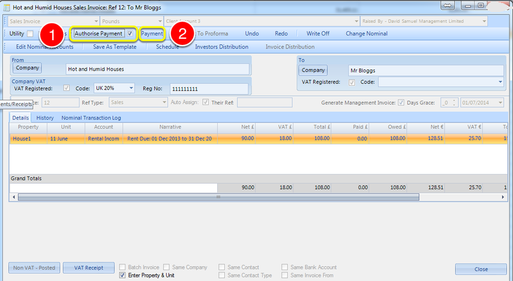Enable the Batch Invoice checkbox

(x=122, y=267)
